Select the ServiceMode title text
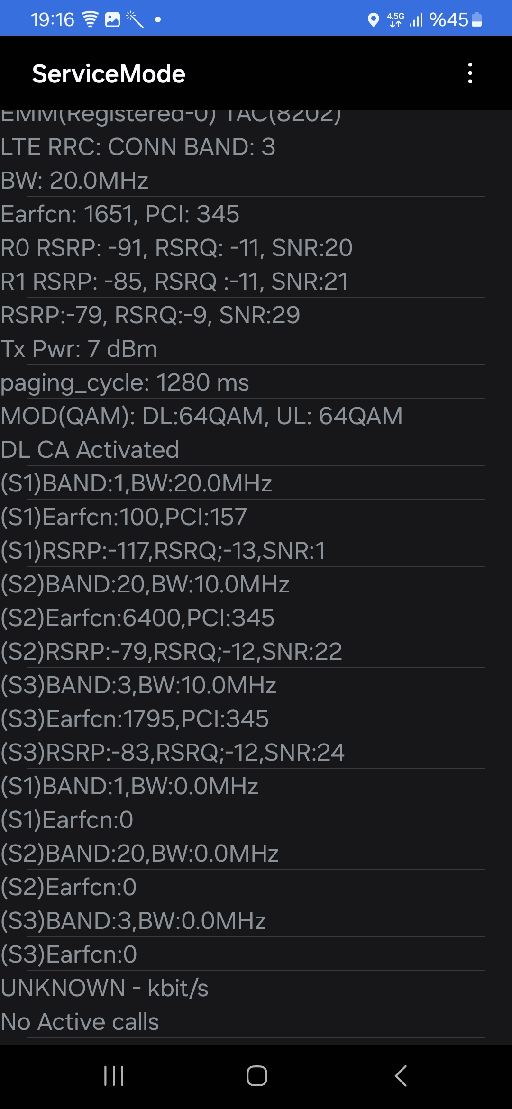Image resolution: width=512 pixels, height=1109 pixels. (109, 74)
